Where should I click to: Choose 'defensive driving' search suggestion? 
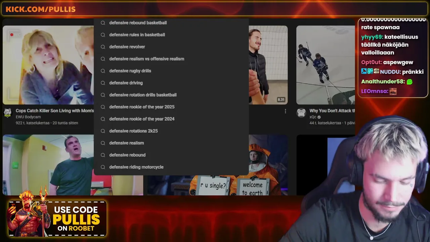171,83
